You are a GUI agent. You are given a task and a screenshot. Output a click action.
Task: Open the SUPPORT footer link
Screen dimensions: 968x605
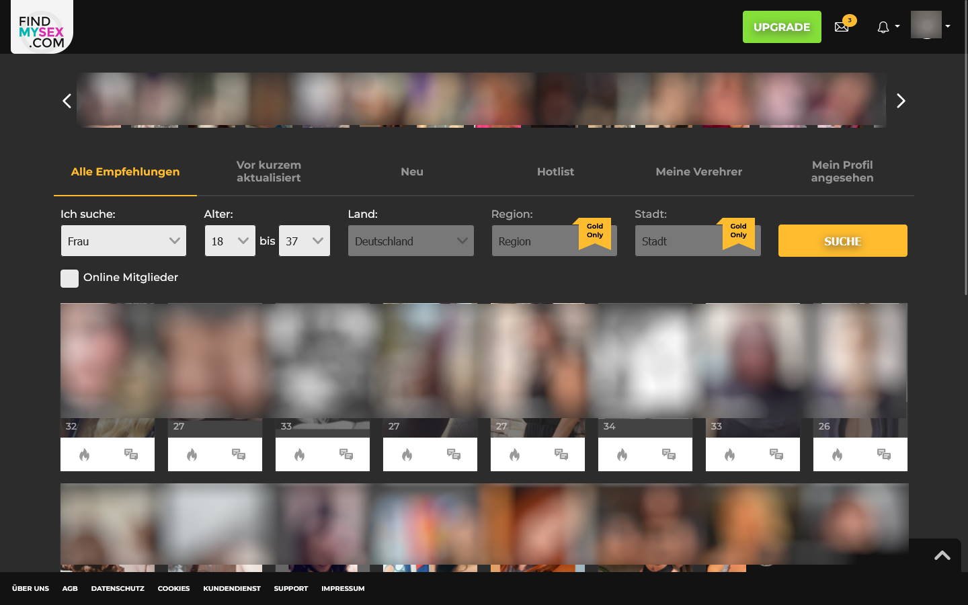[291, 588]
